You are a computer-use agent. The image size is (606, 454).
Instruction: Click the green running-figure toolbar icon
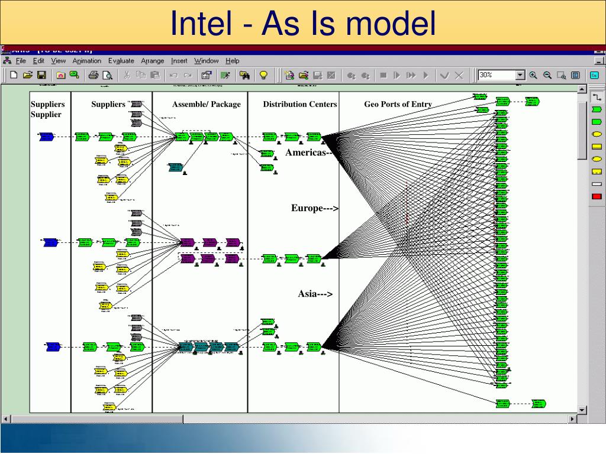225,75
